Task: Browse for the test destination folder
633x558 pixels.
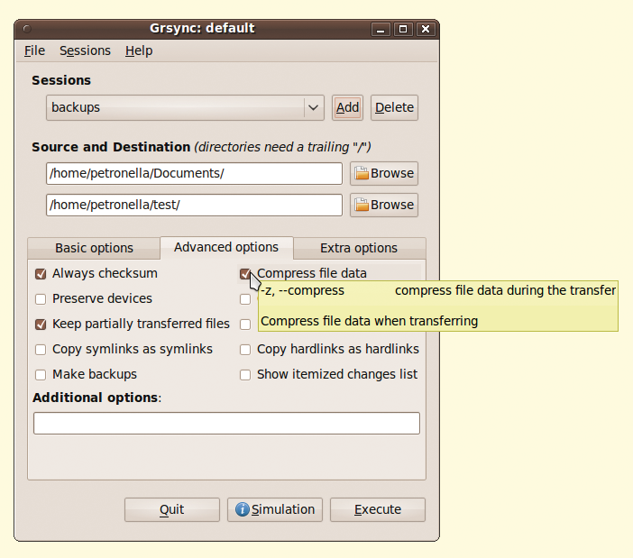Action: (x=384, y=205)
